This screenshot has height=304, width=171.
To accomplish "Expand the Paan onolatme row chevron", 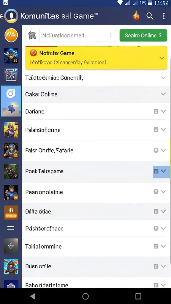I will (x=163, y=192).
